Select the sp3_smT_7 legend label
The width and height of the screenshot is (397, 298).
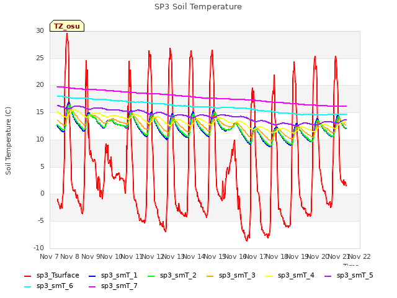coord(119,286)
